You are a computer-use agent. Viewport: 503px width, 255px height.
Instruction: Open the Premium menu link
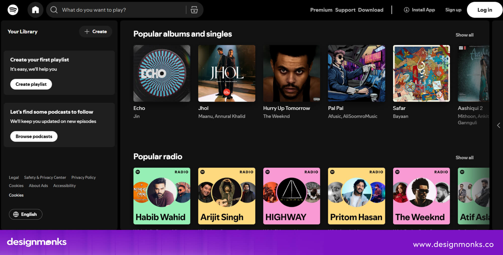[x=321, y=10]
